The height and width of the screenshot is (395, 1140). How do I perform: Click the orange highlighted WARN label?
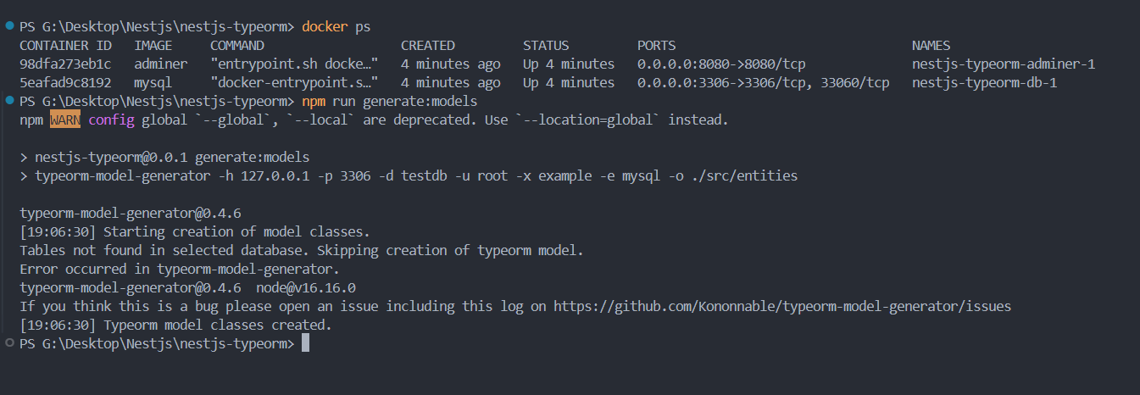pos(65,120)
